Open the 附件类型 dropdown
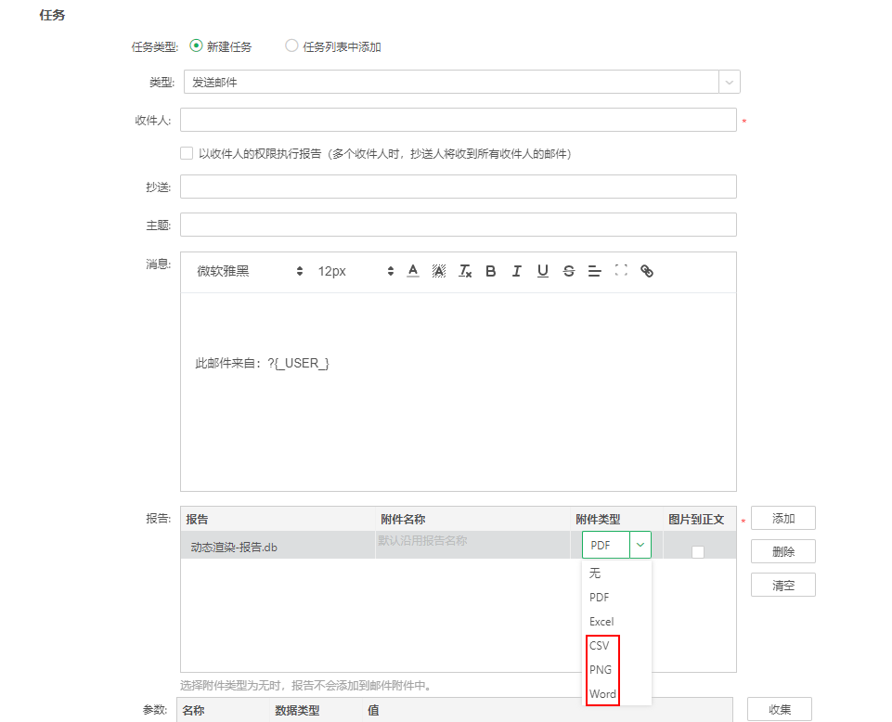 click(x=640, y=545)
